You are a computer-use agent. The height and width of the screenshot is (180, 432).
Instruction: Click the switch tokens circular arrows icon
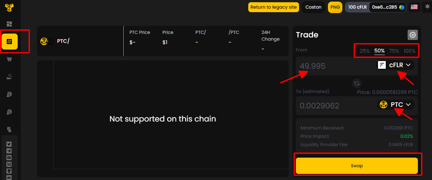(x=357, y=83)
